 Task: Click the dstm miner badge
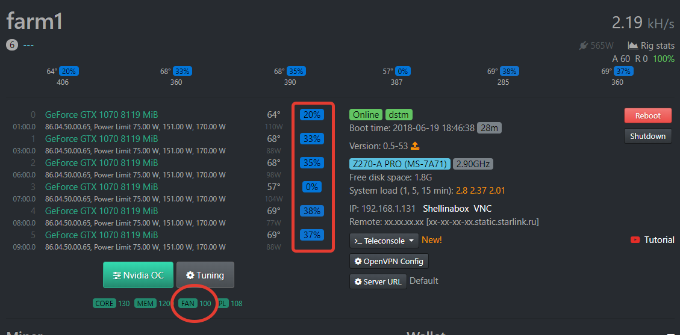tap(399, 115)
